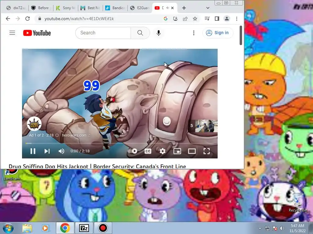Switch to miniplayer mode

tap(177, 151)
